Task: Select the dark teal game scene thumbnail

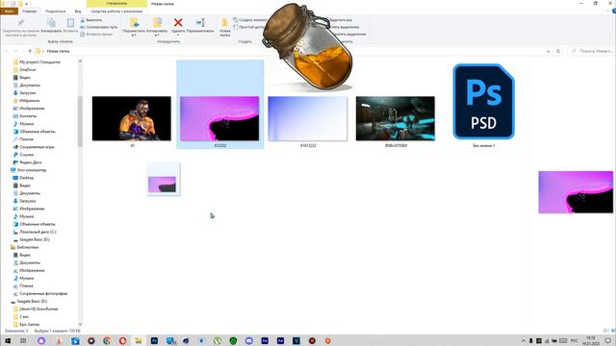Action: coord(396,118)
